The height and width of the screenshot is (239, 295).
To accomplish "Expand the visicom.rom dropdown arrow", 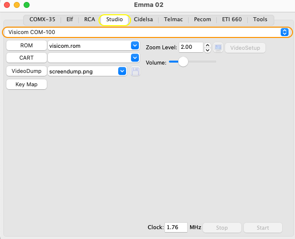I will [x=135, y=45].
